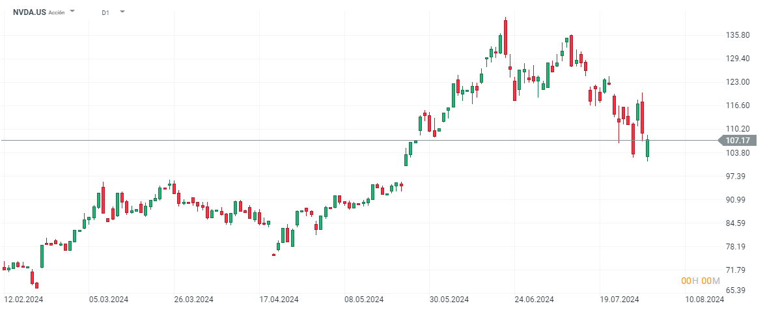Pick the 17.04.2024 date marker

point(279,300)
